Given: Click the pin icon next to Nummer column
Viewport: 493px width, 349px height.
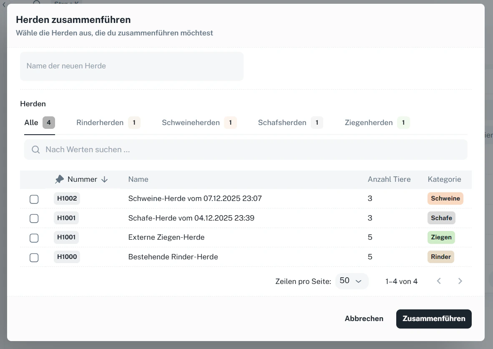Looking at the screenshot, I should click(x=60, y=179).
